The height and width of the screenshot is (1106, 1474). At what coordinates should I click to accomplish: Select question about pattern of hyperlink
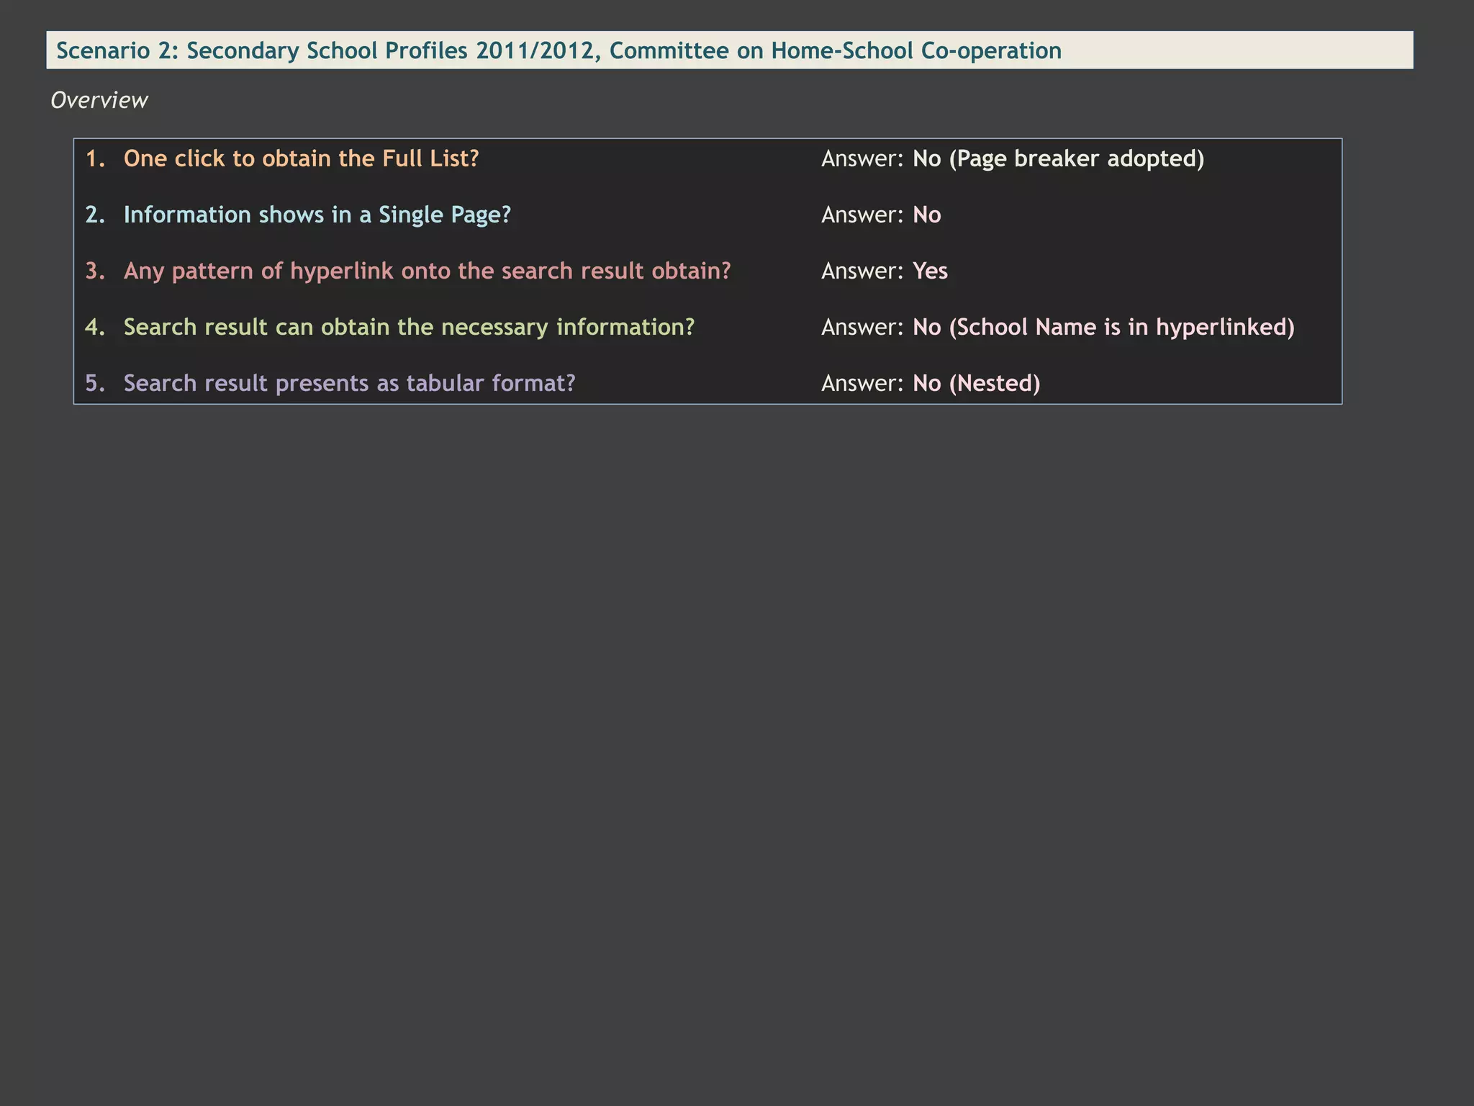(x=427, y=271)
